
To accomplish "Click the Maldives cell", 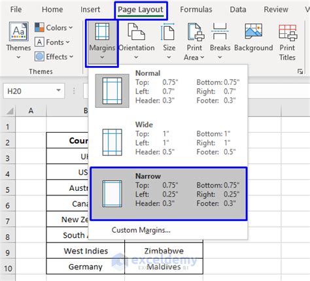I will click(x=164, y=267).
